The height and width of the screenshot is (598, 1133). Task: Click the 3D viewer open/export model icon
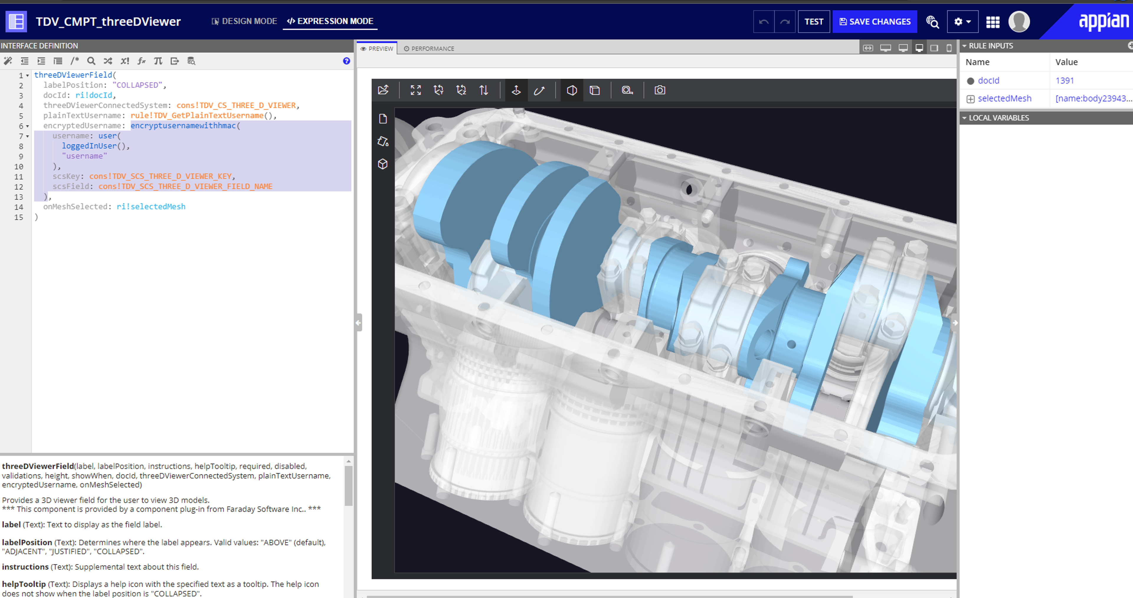(383, 90)
